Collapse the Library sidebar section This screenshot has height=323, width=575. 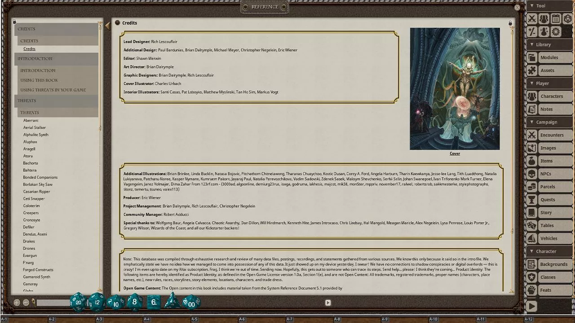pyautogui.click(x=550, y=44)
